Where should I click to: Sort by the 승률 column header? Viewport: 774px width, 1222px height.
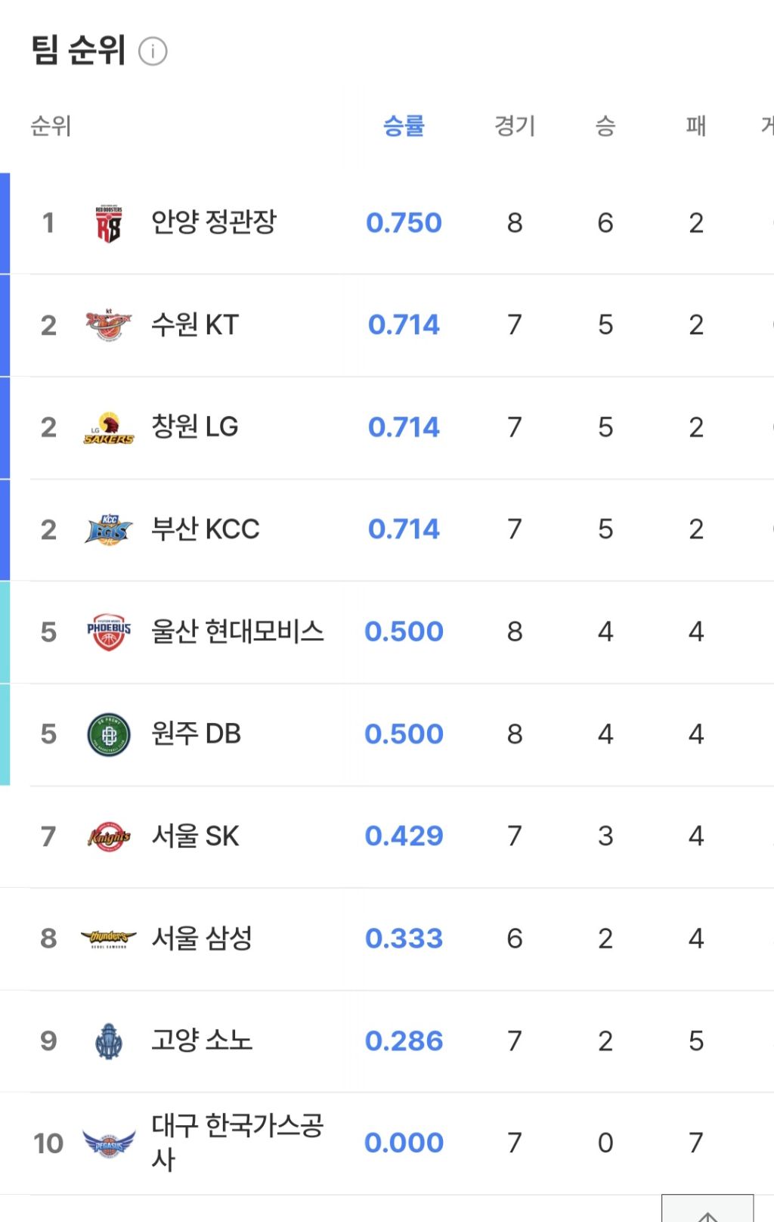(404, 126)
